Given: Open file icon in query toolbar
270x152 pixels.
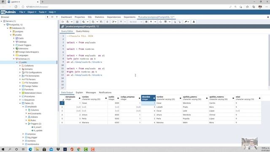Looking at the screenshot, I should click(63, 22).
